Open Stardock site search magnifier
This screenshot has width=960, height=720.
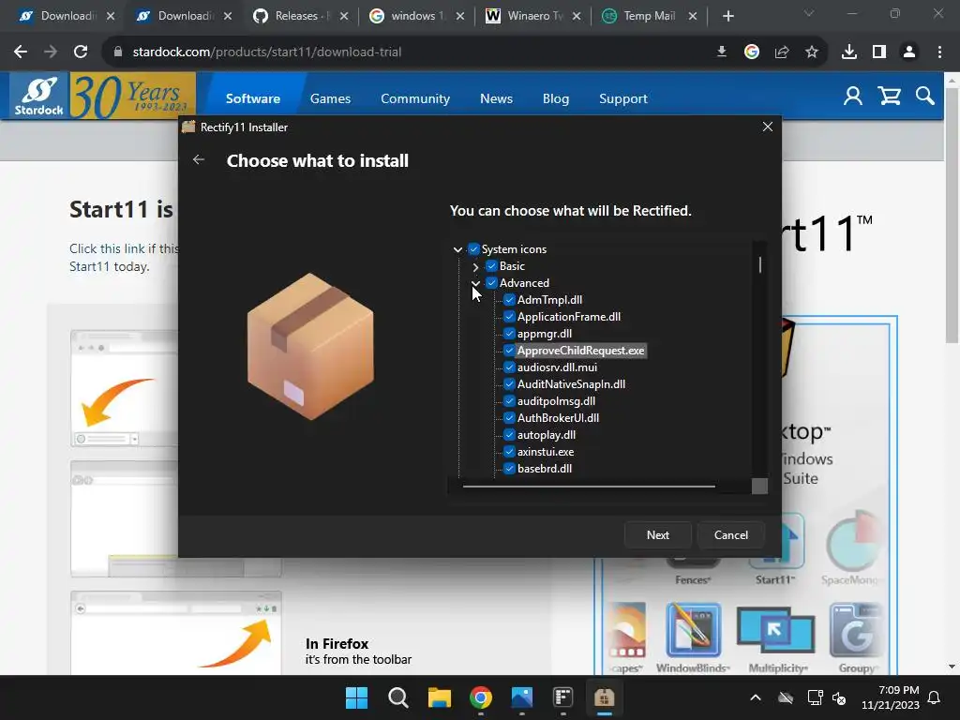click(925, 97)
